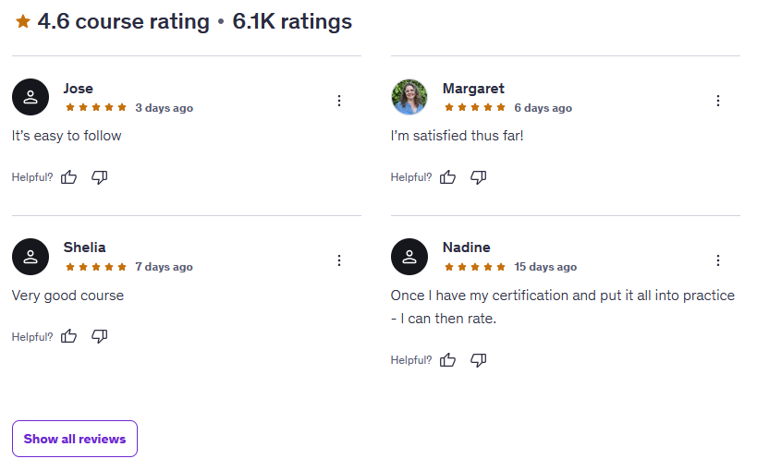Expand the kebab menu on Shelia's review

(x=339, y=260)
